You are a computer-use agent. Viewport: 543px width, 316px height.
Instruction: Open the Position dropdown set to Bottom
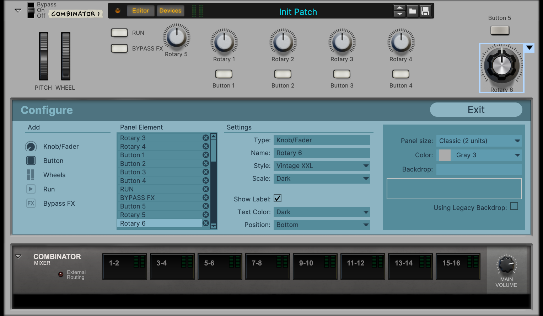pos(322,225)
